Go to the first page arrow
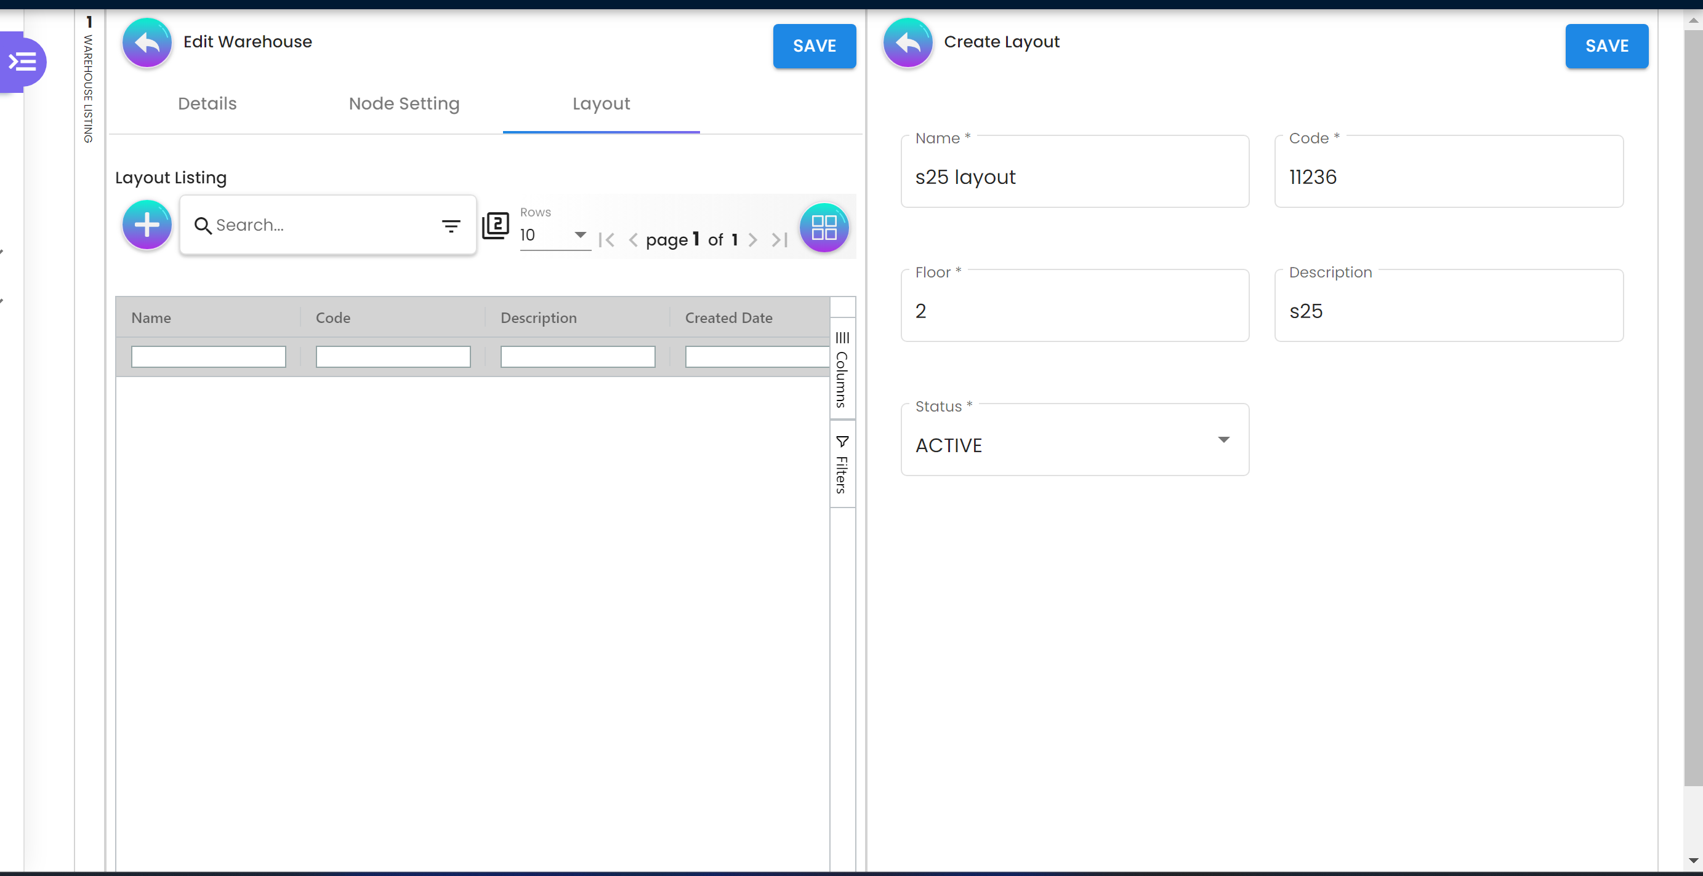The image size is (1703, 876). pyautogui.click(x=606, y=240)
